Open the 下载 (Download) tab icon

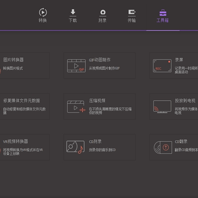[x=73, y=13]
